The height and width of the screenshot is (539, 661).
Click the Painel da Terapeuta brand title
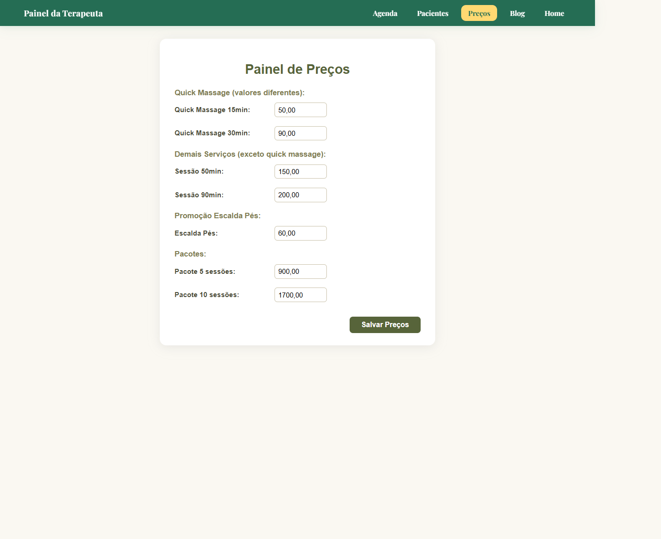[x=63, y=13]
